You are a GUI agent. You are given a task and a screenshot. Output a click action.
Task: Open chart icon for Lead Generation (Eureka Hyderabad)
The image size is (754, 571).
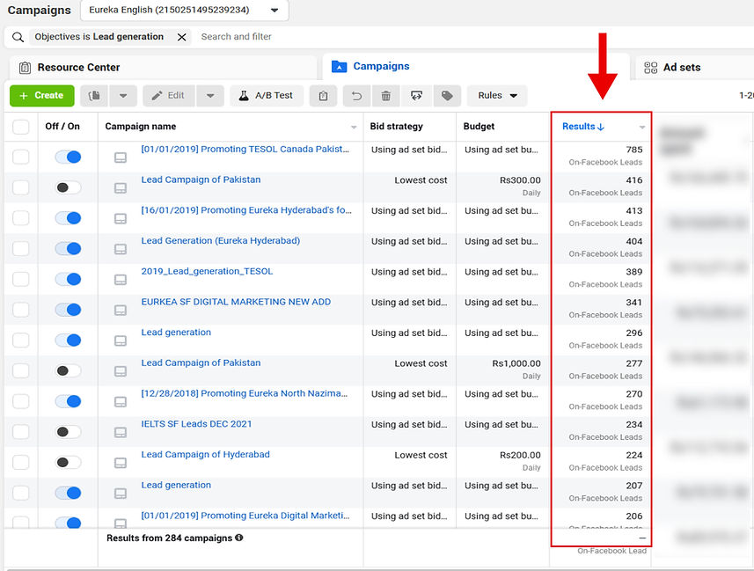[x=121, y=249]
